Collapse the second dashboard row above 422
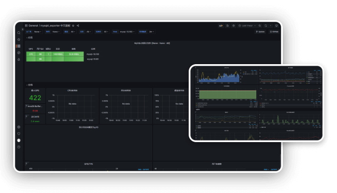This screenshot has height=193, width=337. [29, 85]
